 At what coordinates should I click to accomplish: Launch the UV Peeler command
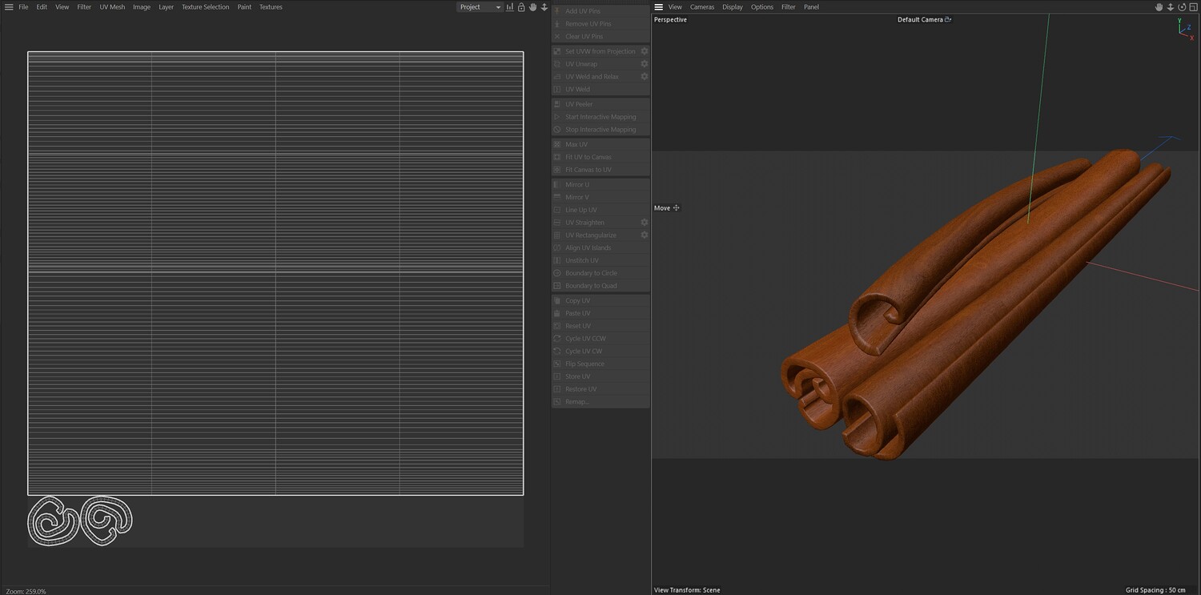(600, 104)
